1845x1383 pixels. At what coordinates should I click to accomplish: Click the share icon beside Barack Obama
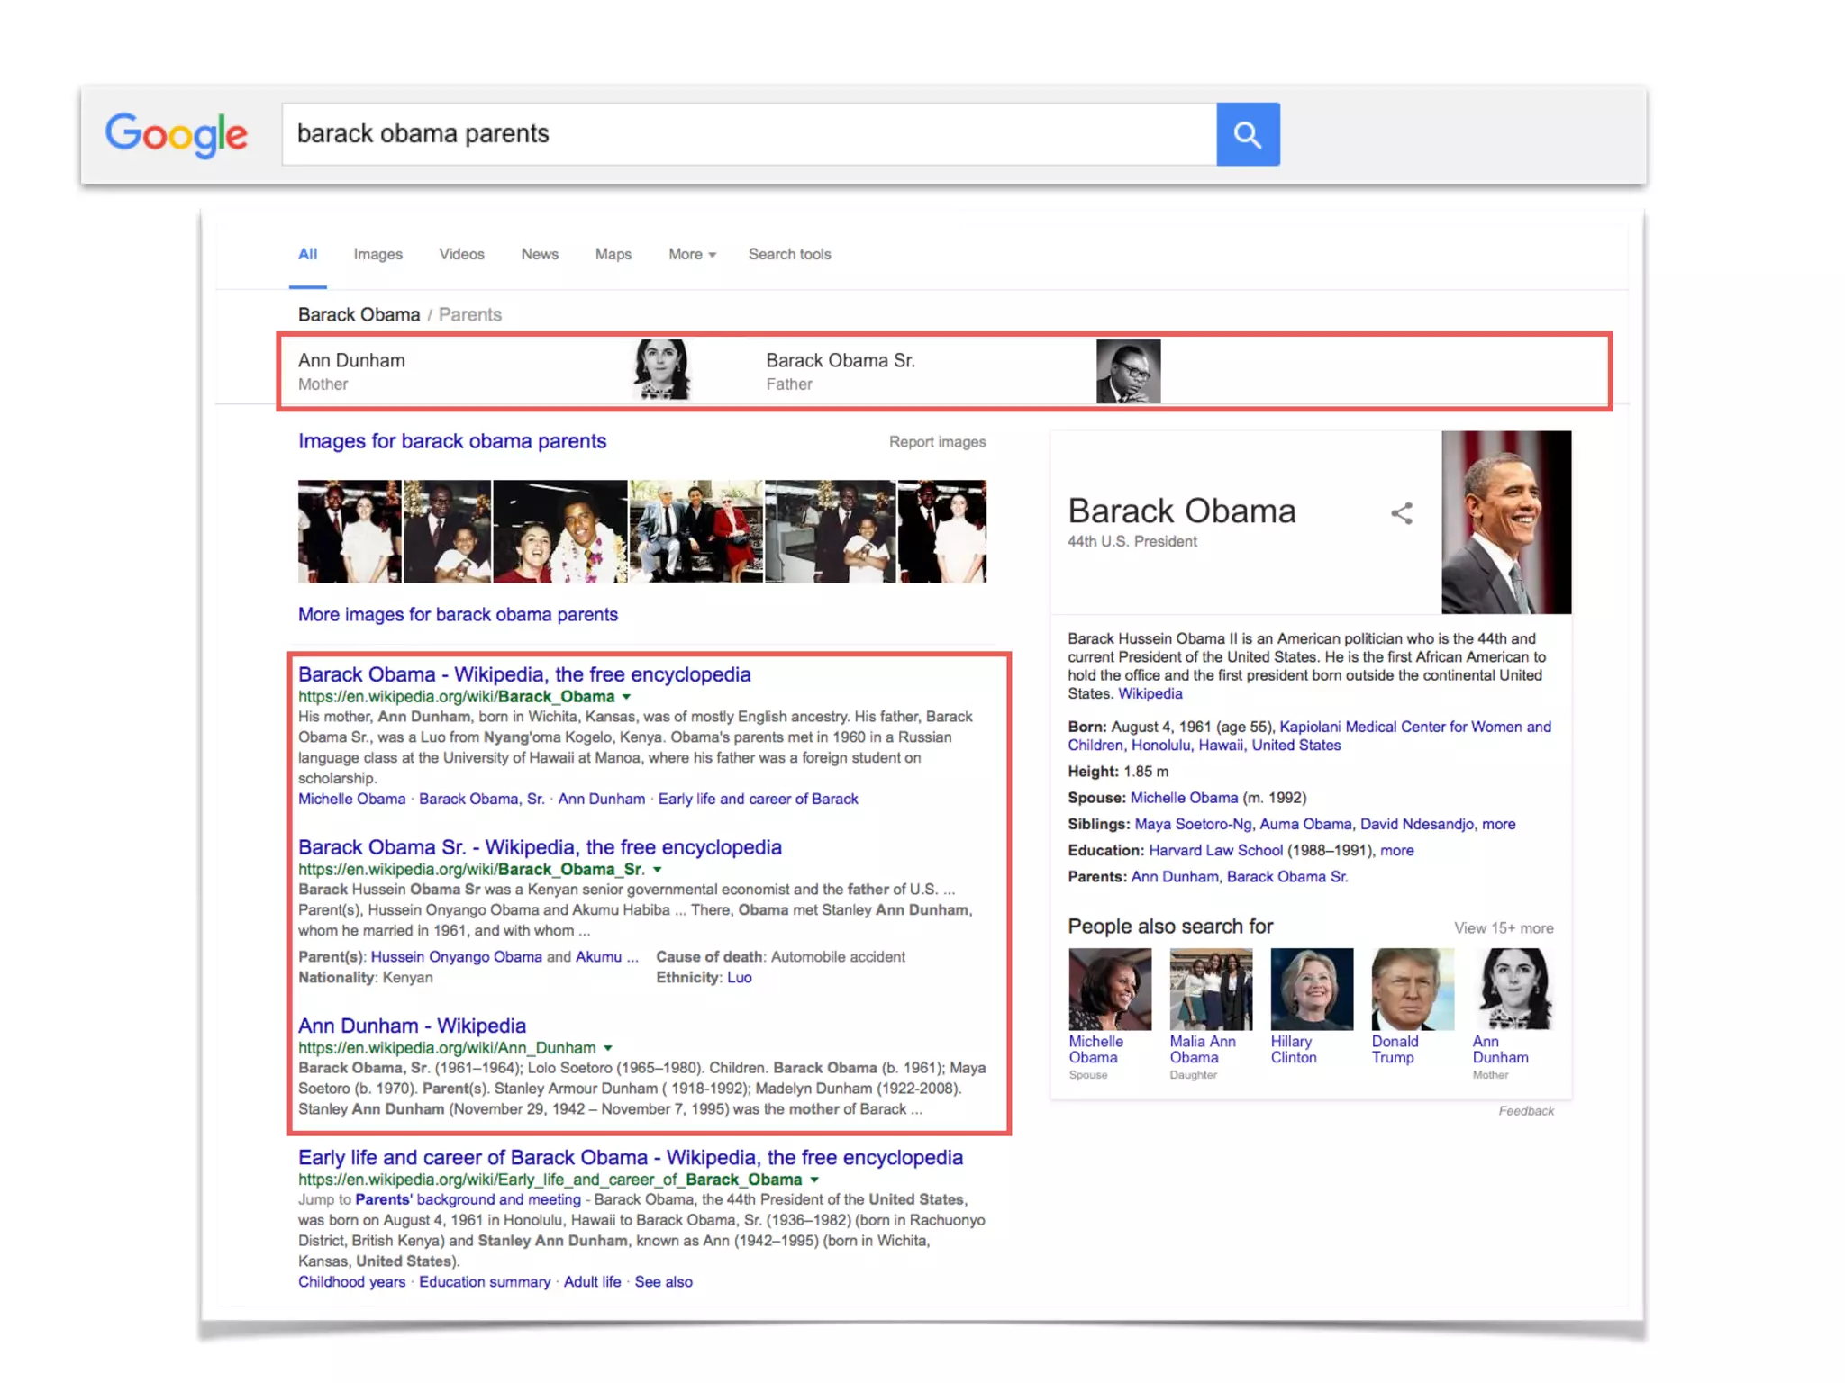1401,513
